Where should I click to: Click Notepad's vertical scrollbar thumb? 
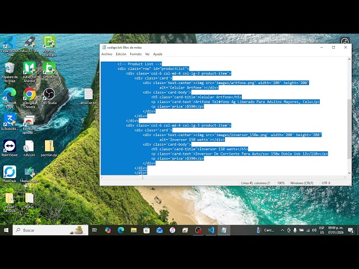(349, 129)
